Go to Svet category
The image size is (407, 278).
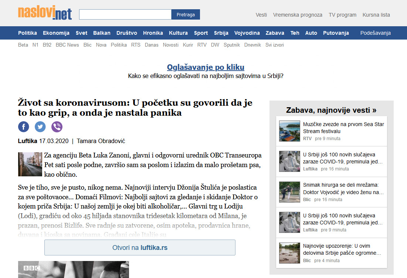81,33
